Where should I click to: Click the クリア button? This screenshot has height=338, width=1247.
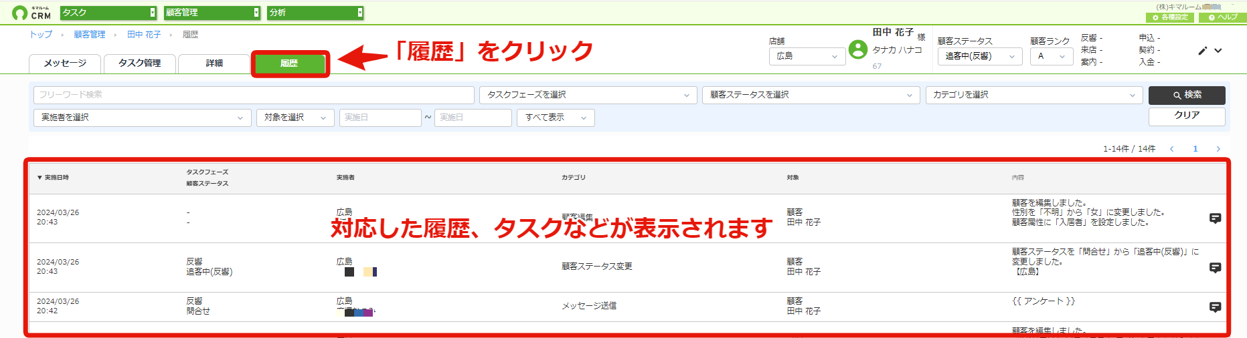coord(1187,116)
